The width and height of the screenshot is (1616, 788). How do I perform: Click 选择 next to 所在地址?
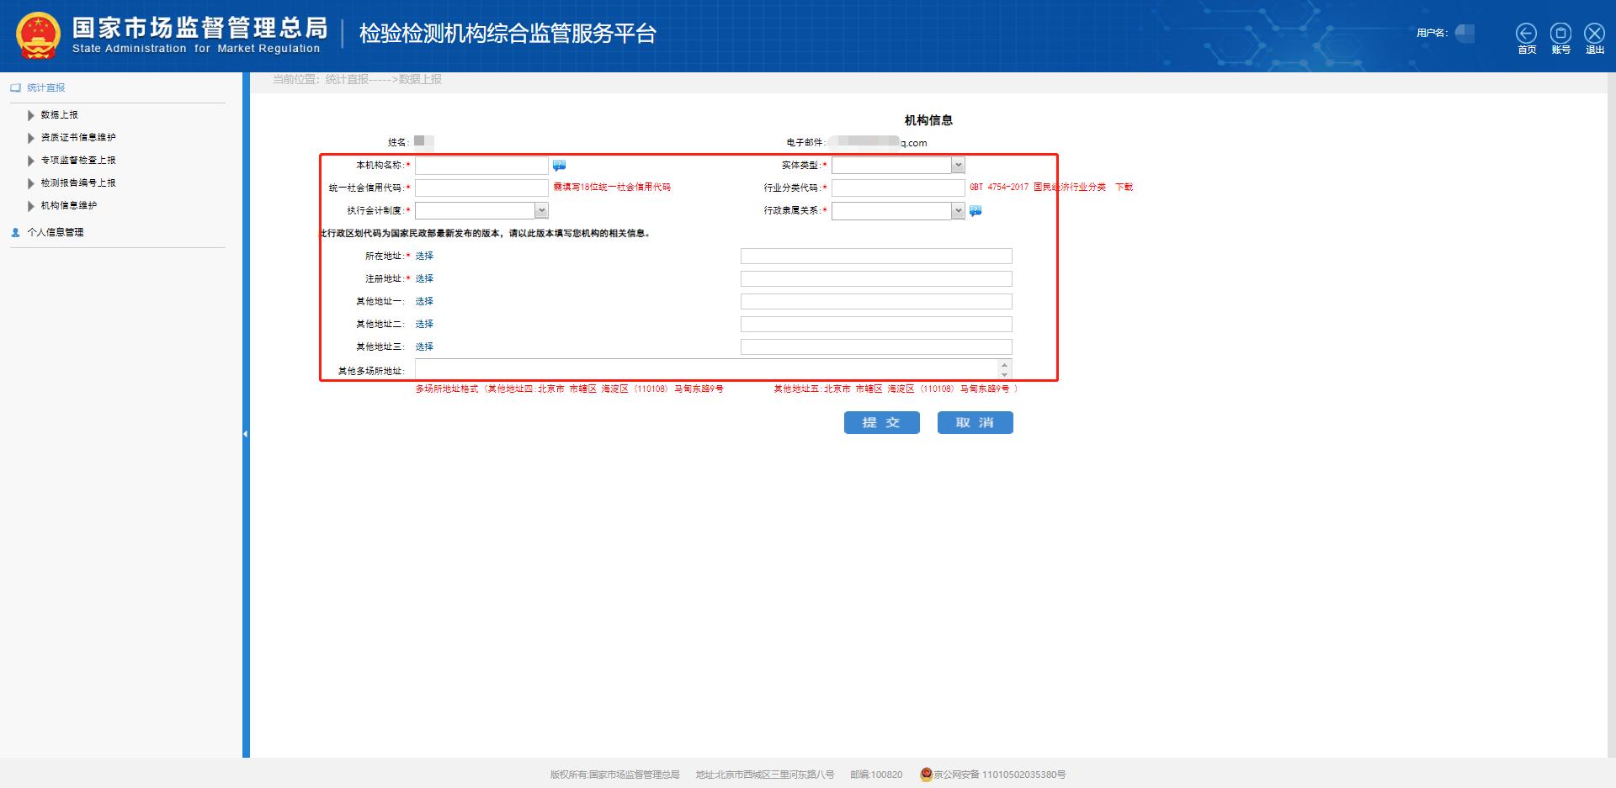click(x=425, y=256)
